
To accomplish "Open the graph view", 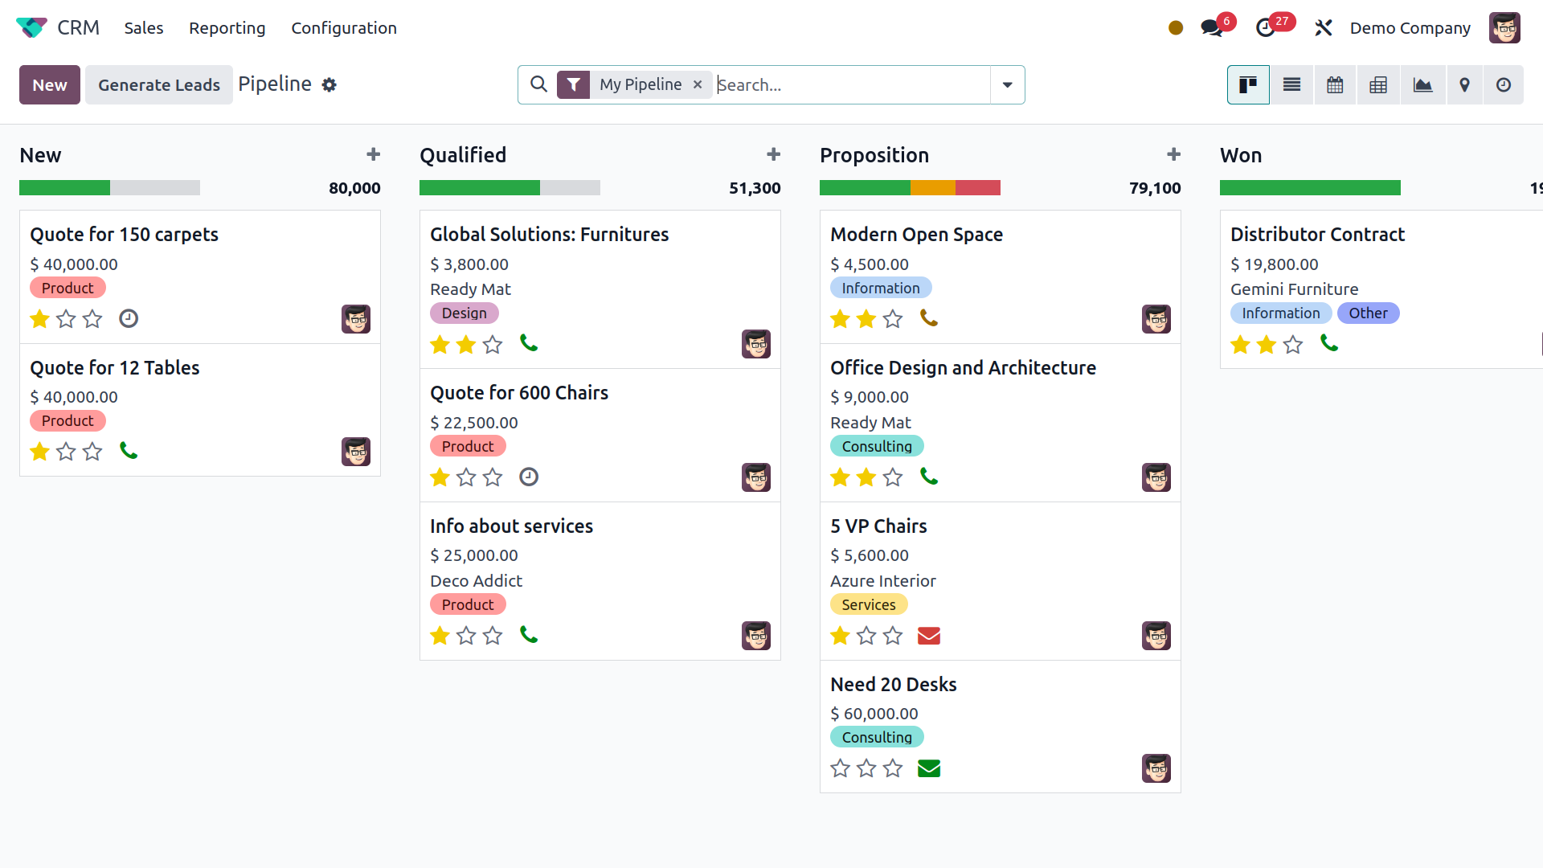I will (x=1422, y=84).
